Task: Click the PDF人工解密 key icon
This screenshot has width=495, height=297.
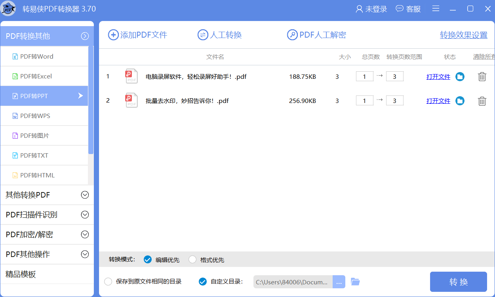Action: point(292,35)
